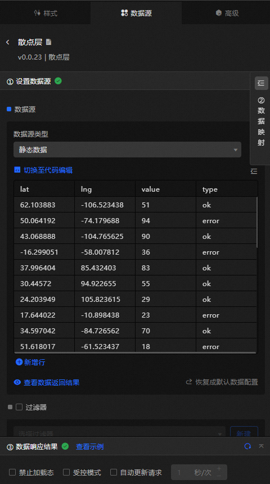Select the cell 34.597042
Screen dimensions: 270x484
point(44,331)
